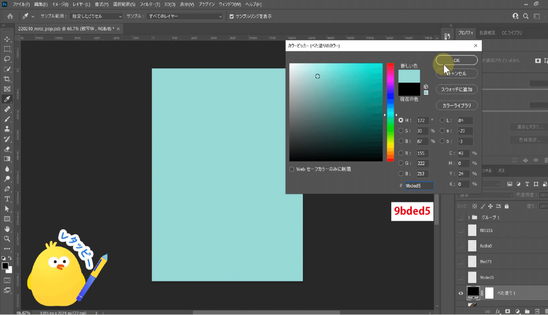Open the レイヤー(L) menu

click(82, 4)
